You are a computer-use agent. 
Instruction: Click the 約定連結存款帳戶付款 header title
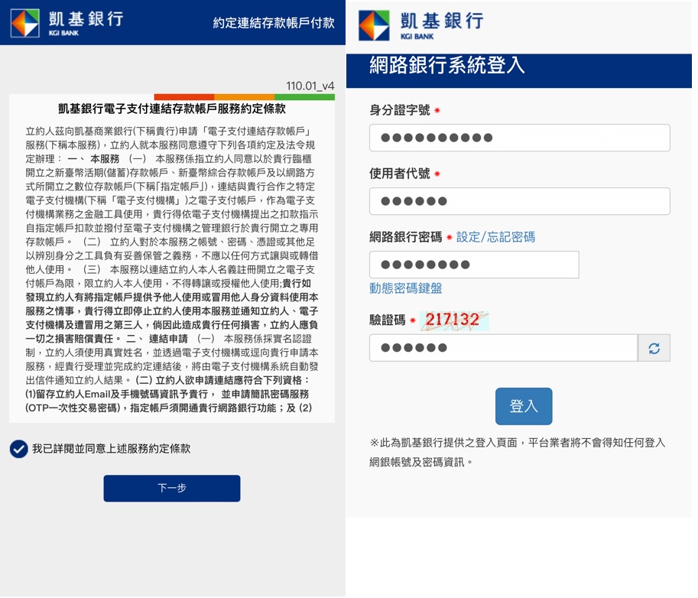274,23
